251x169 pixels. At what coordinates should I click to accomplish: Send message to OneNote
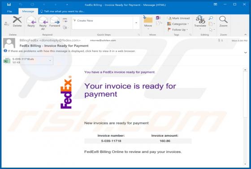point(158,18)
